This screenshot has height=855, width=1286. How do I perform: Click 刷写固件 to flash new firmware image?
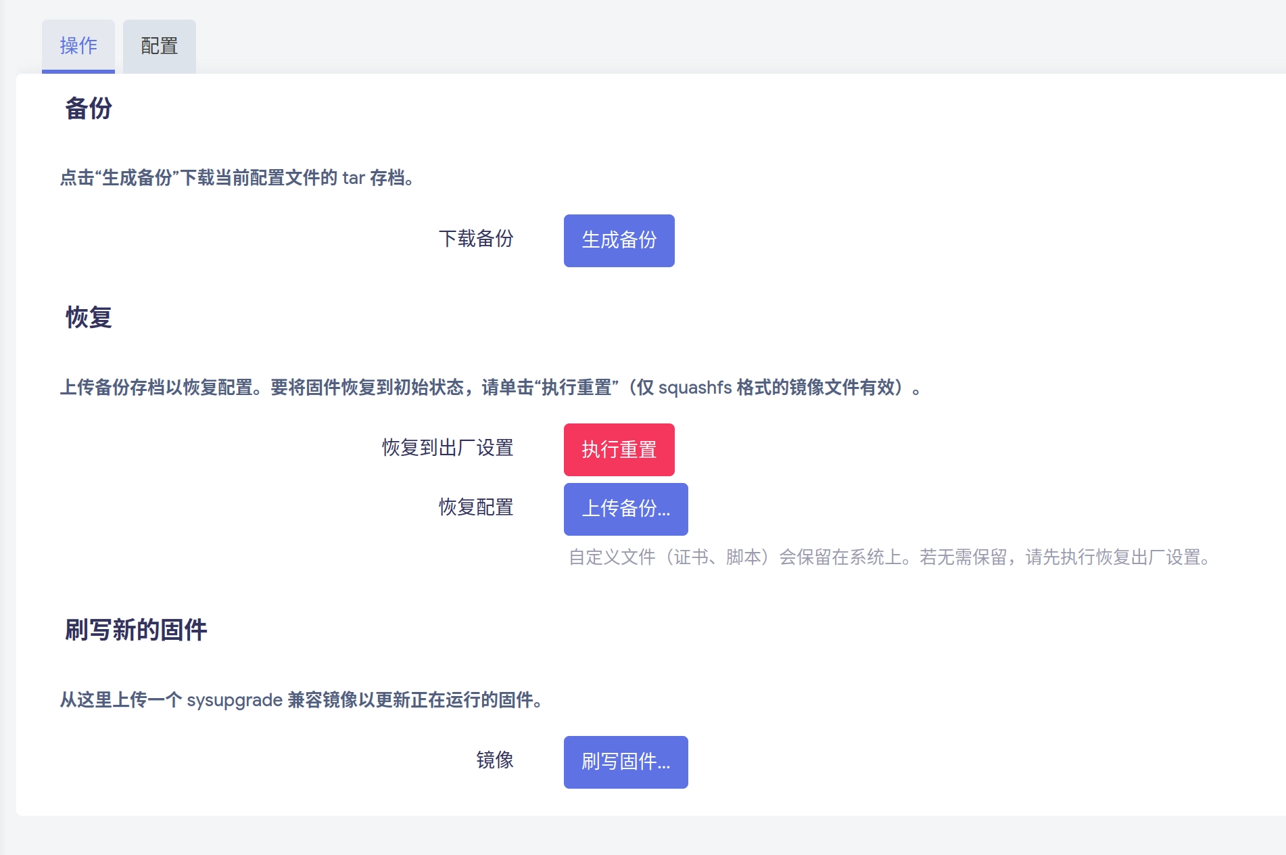pos(625,762)
